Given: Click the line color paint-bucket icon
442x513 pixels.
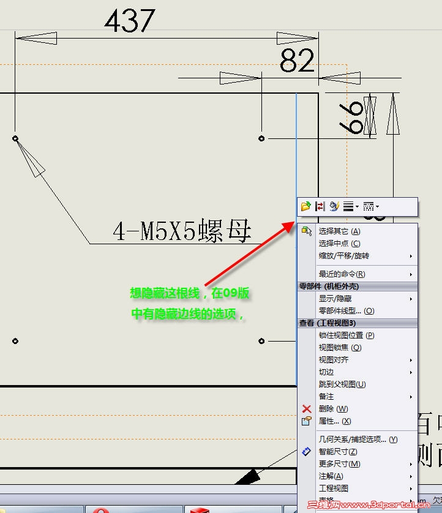Looking at the screenshot, I should pyautogui.click(x=334, y=206).
